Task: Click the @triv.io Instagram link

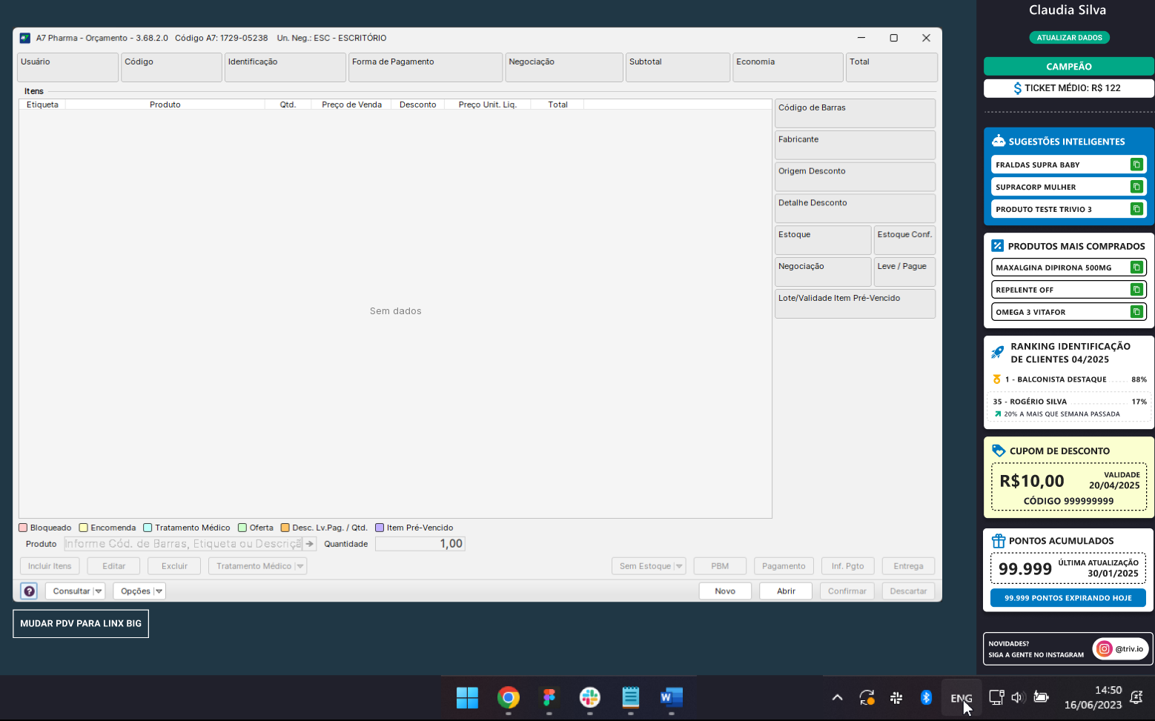Action: (1122, 649)
